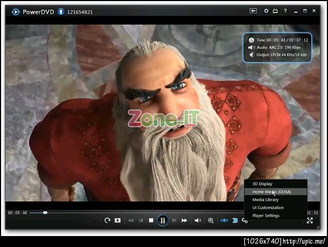The image size is (328, 247).
Task: Rewind the video
Action: pos(131,221)
